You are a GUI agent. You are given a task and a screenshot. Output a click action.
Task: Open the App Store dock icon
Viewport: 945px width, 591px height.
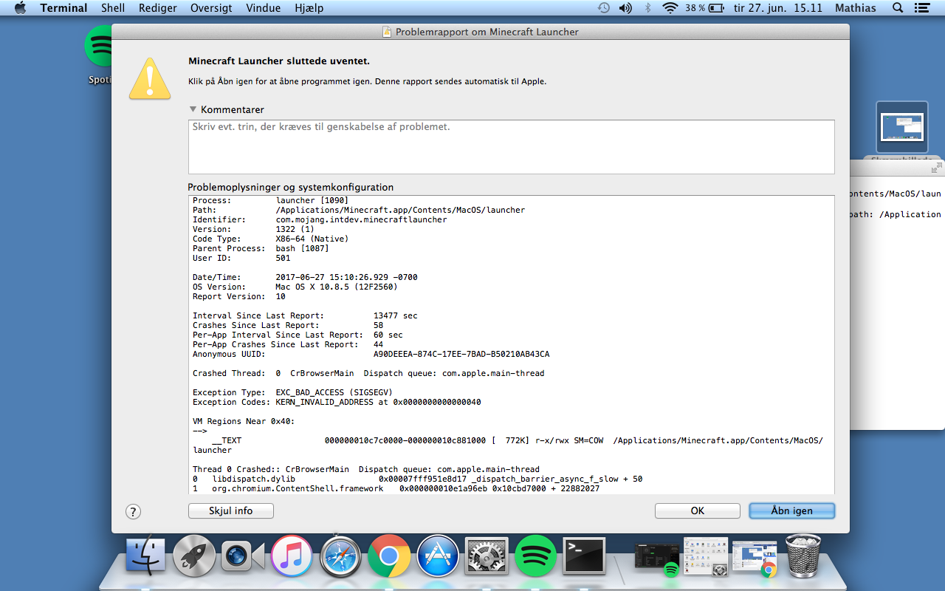click(x=438, y=556)
